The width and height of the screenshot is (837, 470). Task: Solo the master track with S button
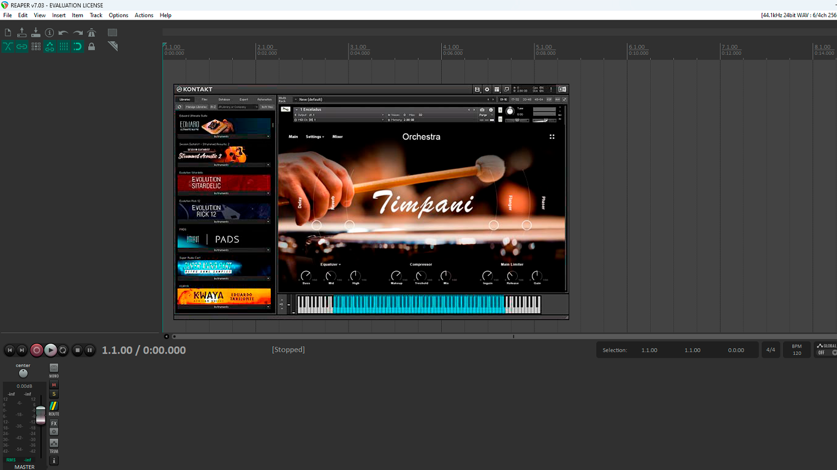tap(54, 394)
